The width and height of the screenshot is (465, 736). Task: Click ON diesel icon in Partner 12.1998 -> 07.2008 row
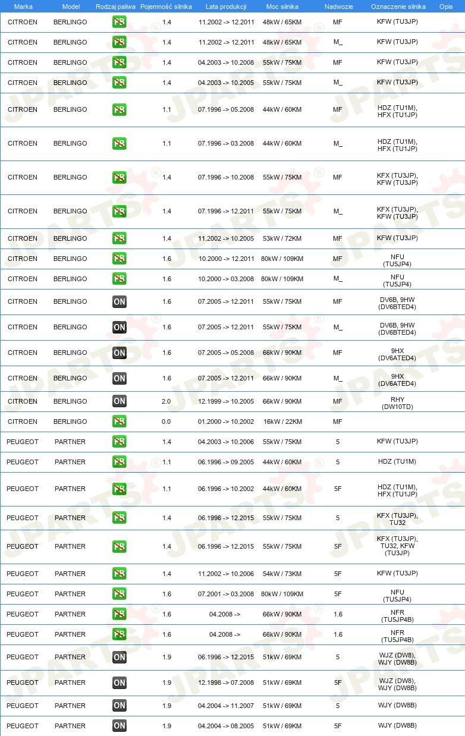120,682
